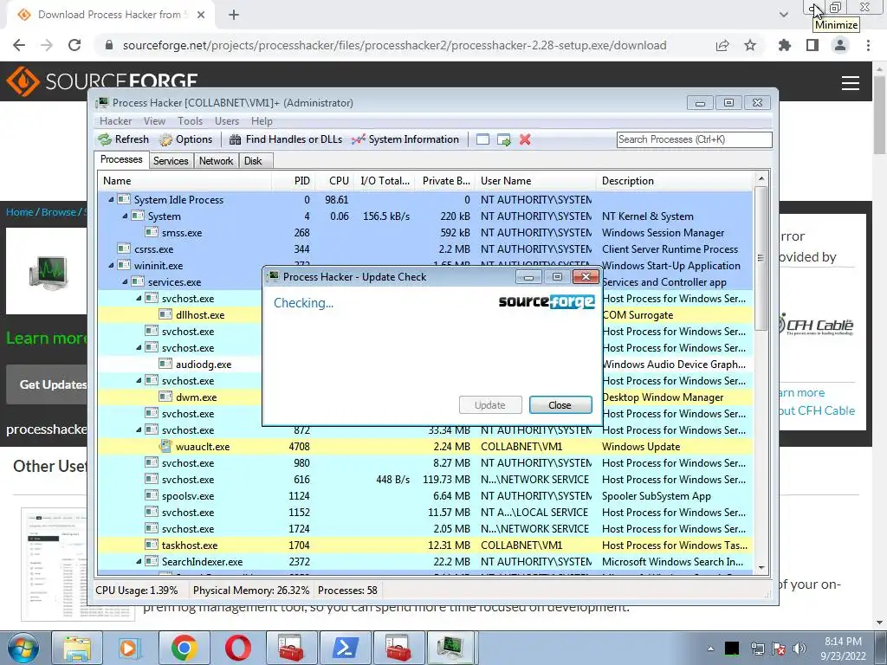This screenshot has width=887, height=665.
Task: Open the Users menu
Action: pyautogui.click(x=227, y=121)
